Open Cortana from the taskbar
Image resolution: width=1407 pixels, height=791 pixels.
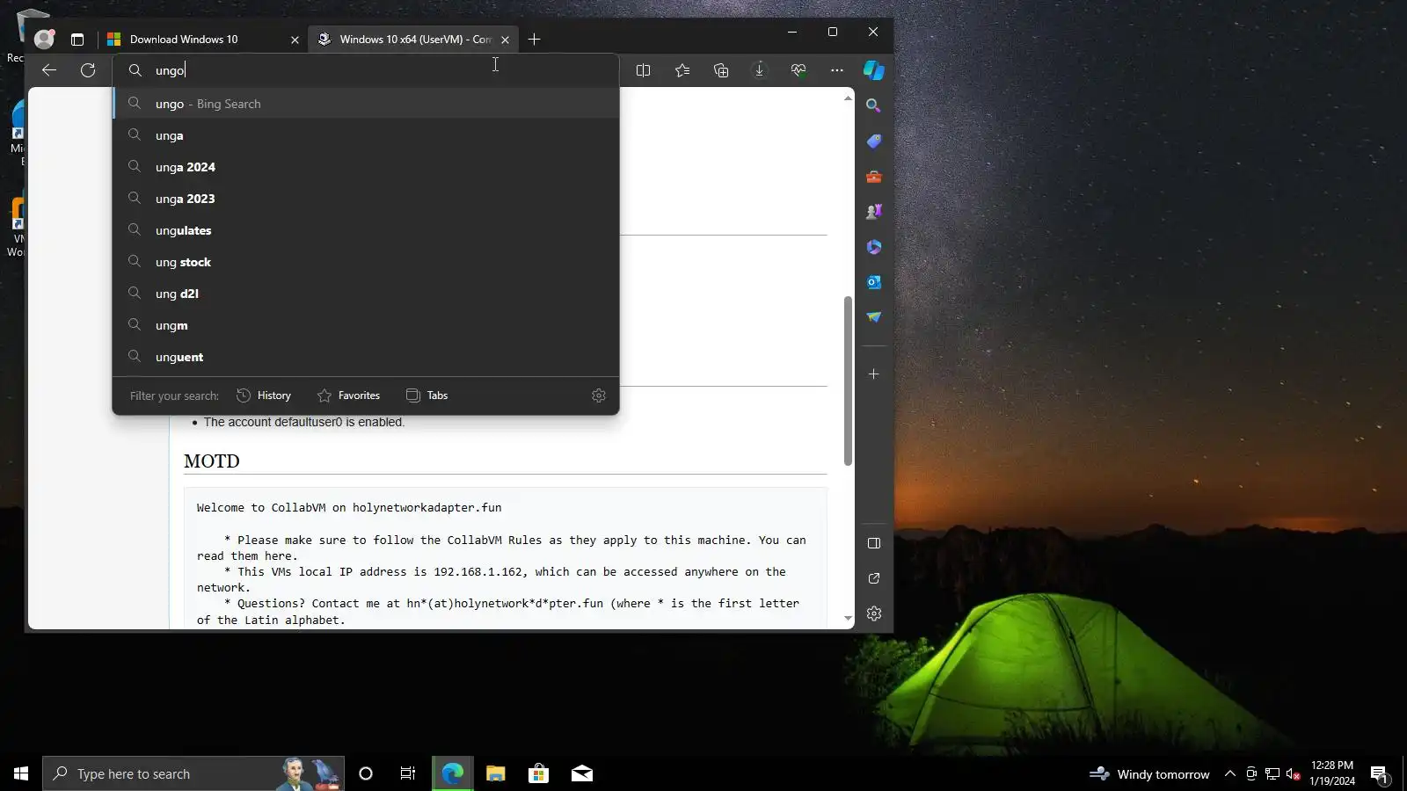(x=366, y=773)
